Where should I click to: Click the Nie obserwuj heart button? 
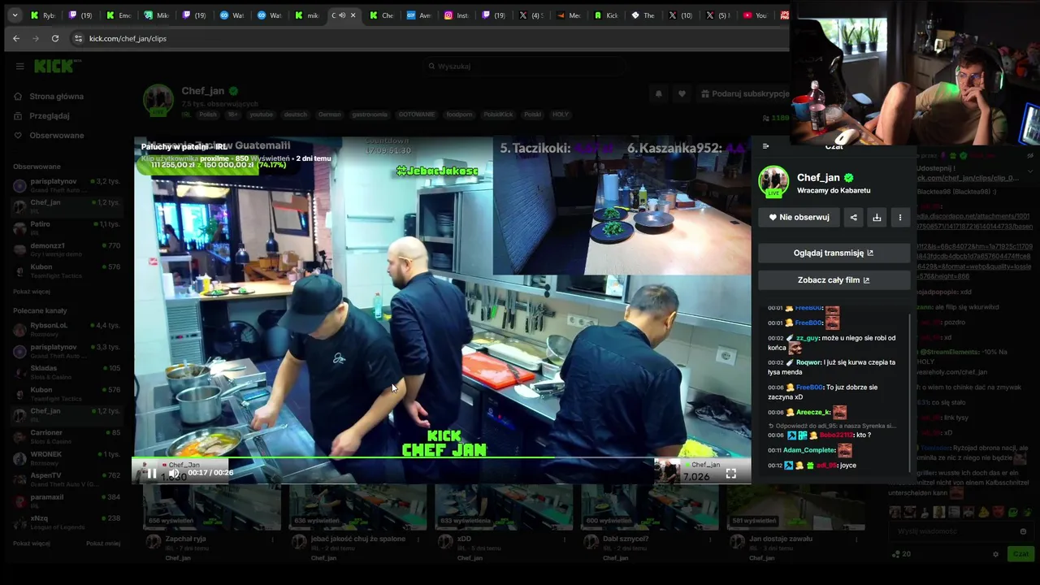[x=799, y=217]
